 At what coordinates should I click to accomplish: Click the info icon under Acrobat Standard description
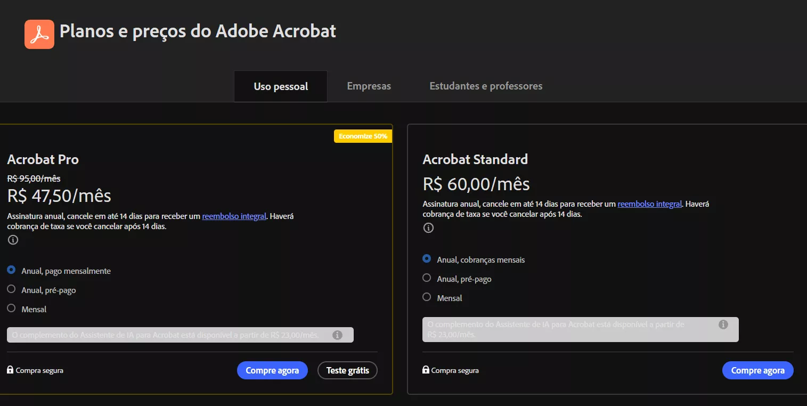428,228
